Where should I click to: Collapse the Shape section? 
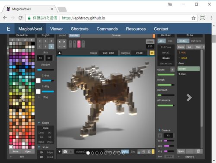(x=39, y=123)
